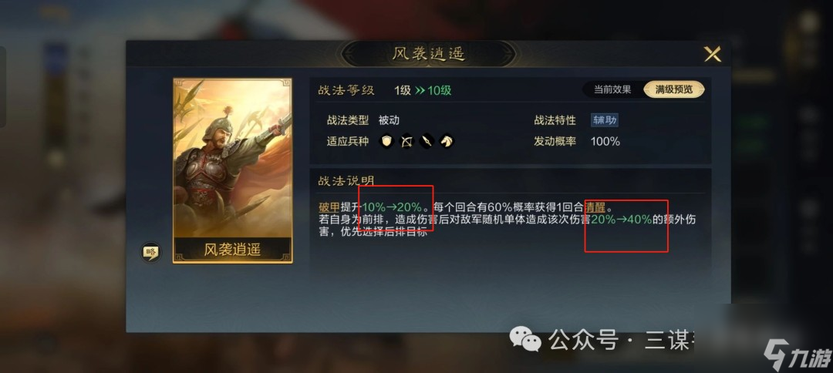Open the 破甲 keyword link

[x=329, y=207]
